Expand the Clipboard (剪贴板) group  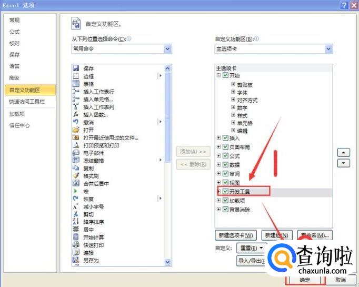tap(233, 84)
